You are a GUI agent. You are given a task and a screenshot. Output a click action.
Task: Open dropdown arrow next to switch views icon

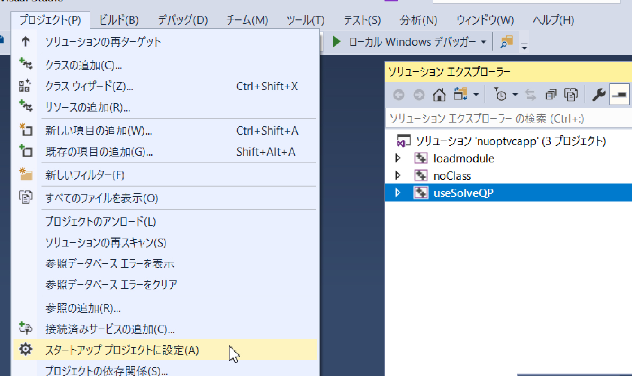coord(476,95)
